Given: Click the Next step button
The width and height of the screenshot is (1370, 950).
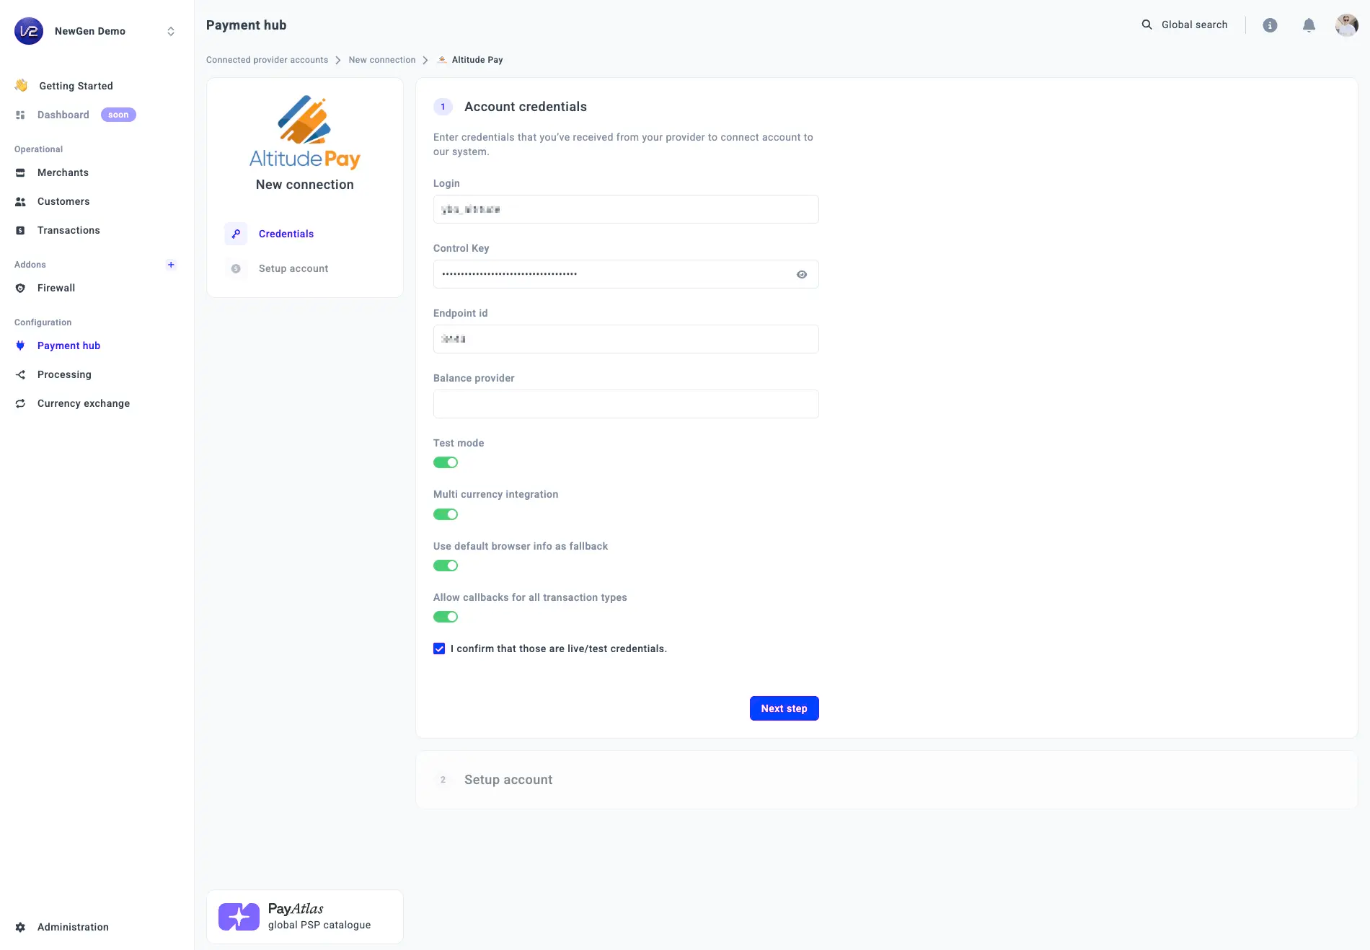Looking at the screenshot, I should (x=784, y=708).
